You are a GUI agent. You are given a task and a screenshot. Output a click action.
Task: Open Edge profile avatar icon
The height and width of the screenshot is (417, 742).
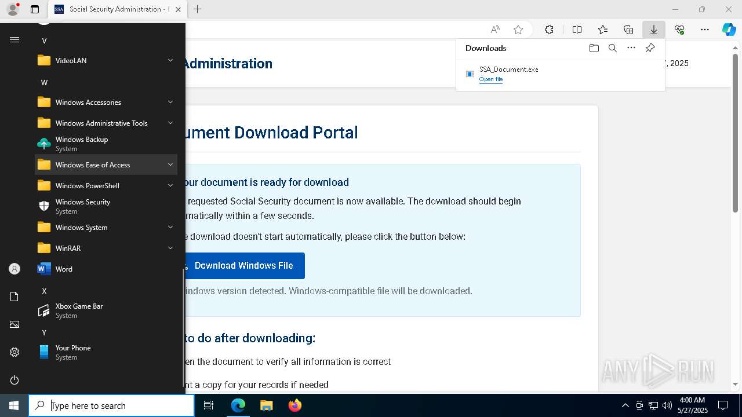click(x=13, y=9)
